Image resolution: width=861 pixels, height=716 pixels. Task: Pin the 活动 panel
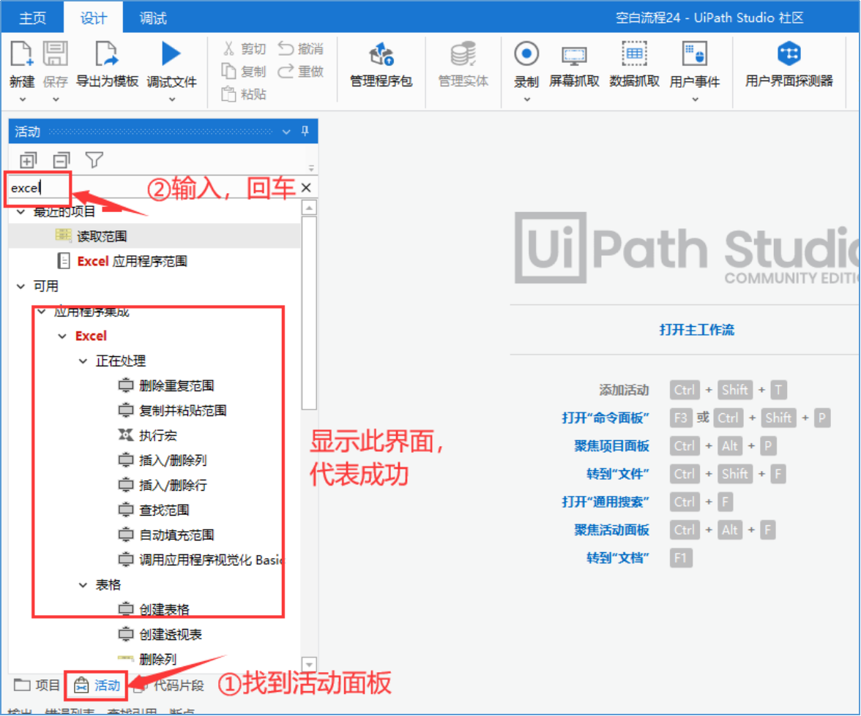point(305,131)
